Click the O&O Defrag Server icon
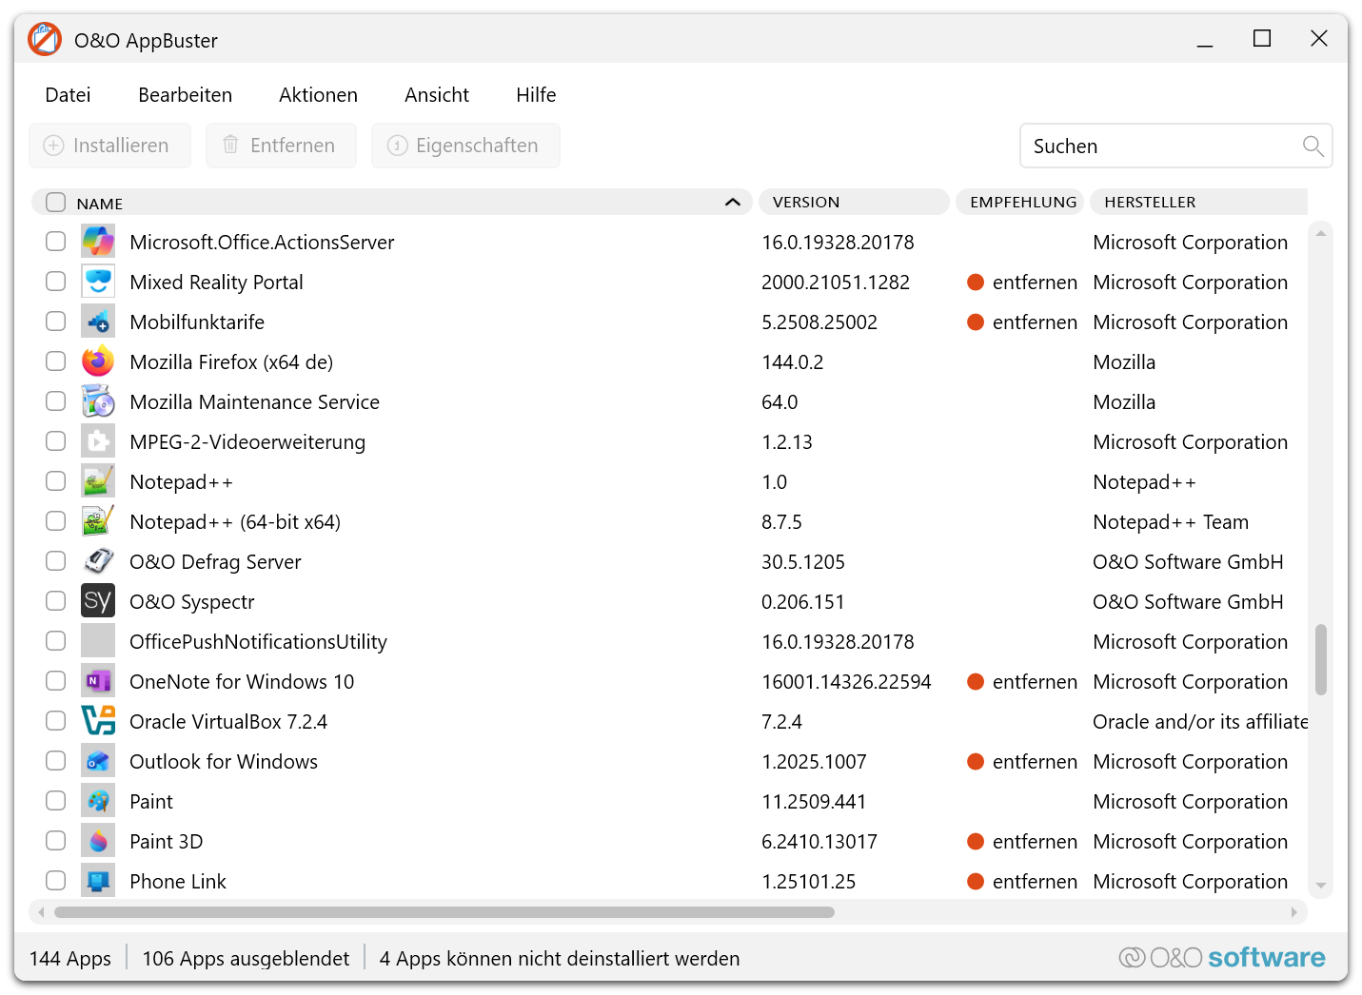This screenshot has height=995, width=1362. pos(97,562)
